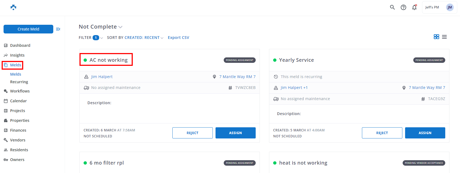This screenshot has width=460, height=173.
Task: Click Export CSV link
Action: click(178, 38)
